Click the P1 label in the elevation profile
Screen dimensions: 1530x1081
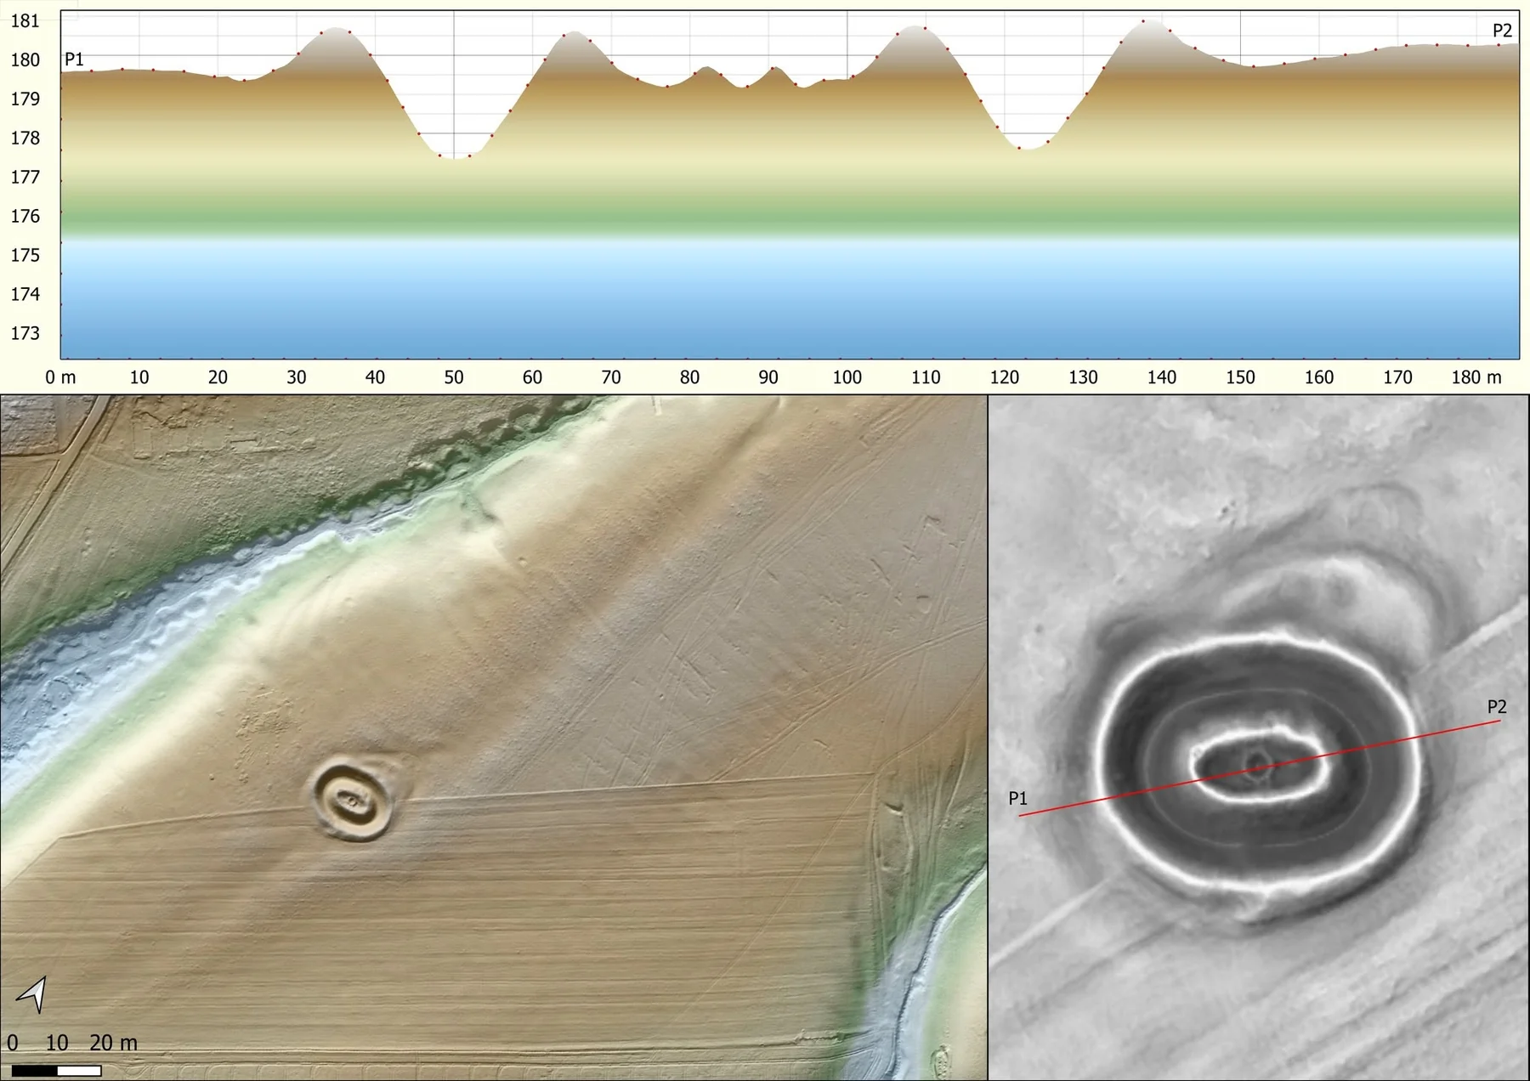75,59
